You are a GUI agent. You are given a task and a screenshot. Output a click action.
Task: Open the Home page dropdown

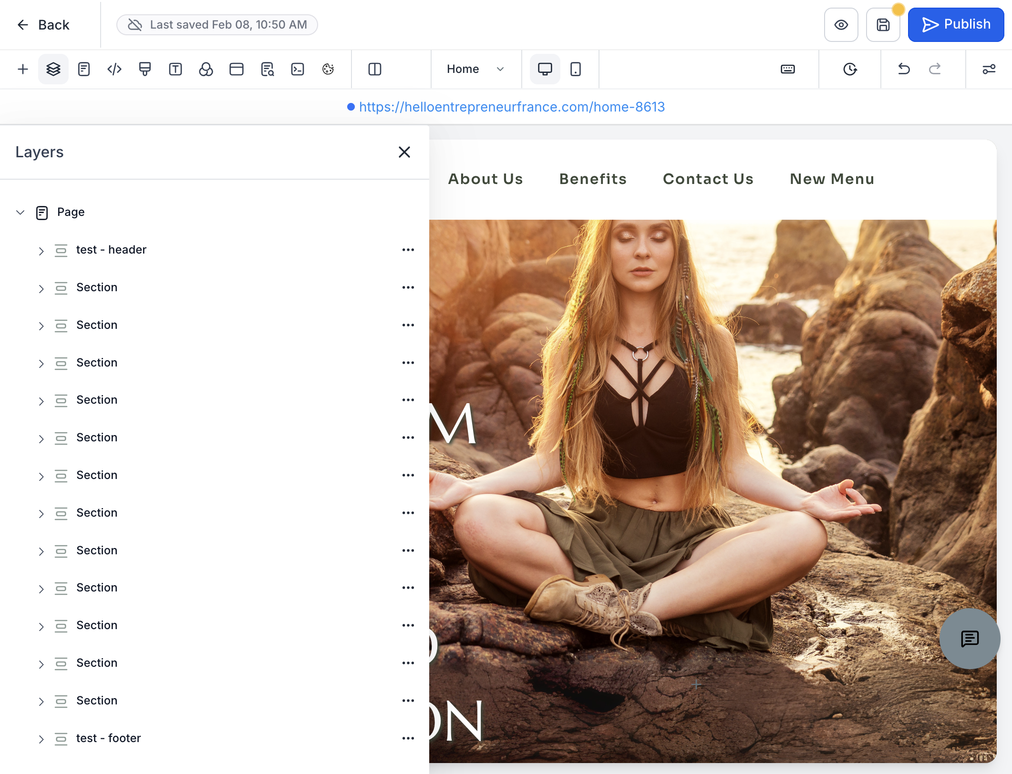[475, 69]
